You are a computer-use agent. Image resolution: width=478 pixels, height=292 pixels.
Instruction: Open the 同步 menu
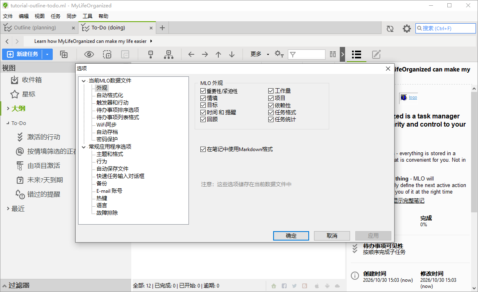click(71, 16)
